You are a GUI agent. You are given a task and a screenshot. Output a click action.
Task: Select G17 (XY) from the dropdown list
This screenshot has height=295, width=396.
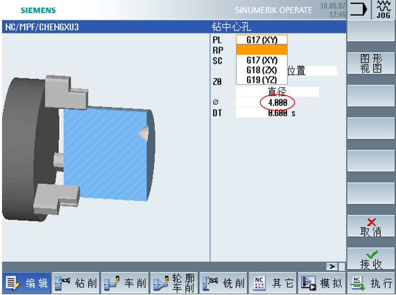pyautogui.click(x=262, y=60)
